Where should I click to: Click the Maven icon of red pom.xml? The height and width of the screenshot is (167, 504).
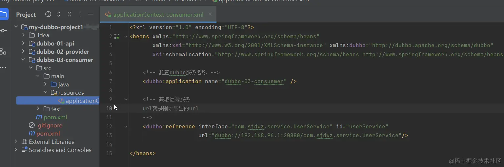32,133
